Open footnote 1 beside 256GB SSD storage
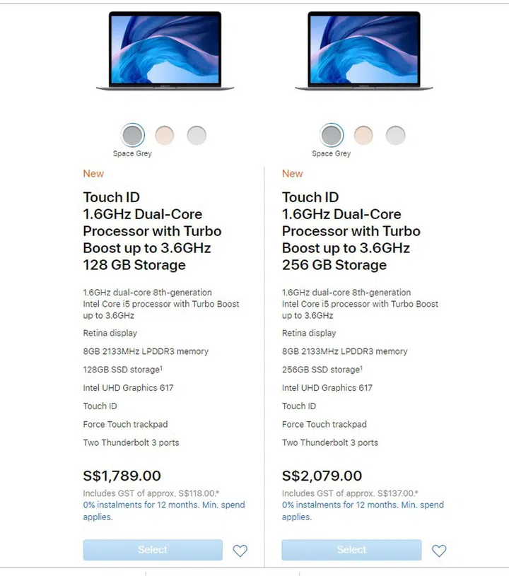This screenshot has width=509, height=576. tap(363, 367)
